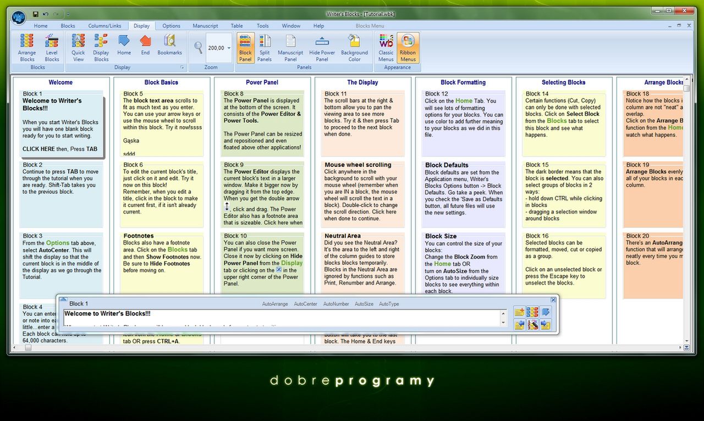The width and height of the screenshot is (704, 421).
Task: Expand the quick access toolbar customize arrow
Action: point(68,14)
